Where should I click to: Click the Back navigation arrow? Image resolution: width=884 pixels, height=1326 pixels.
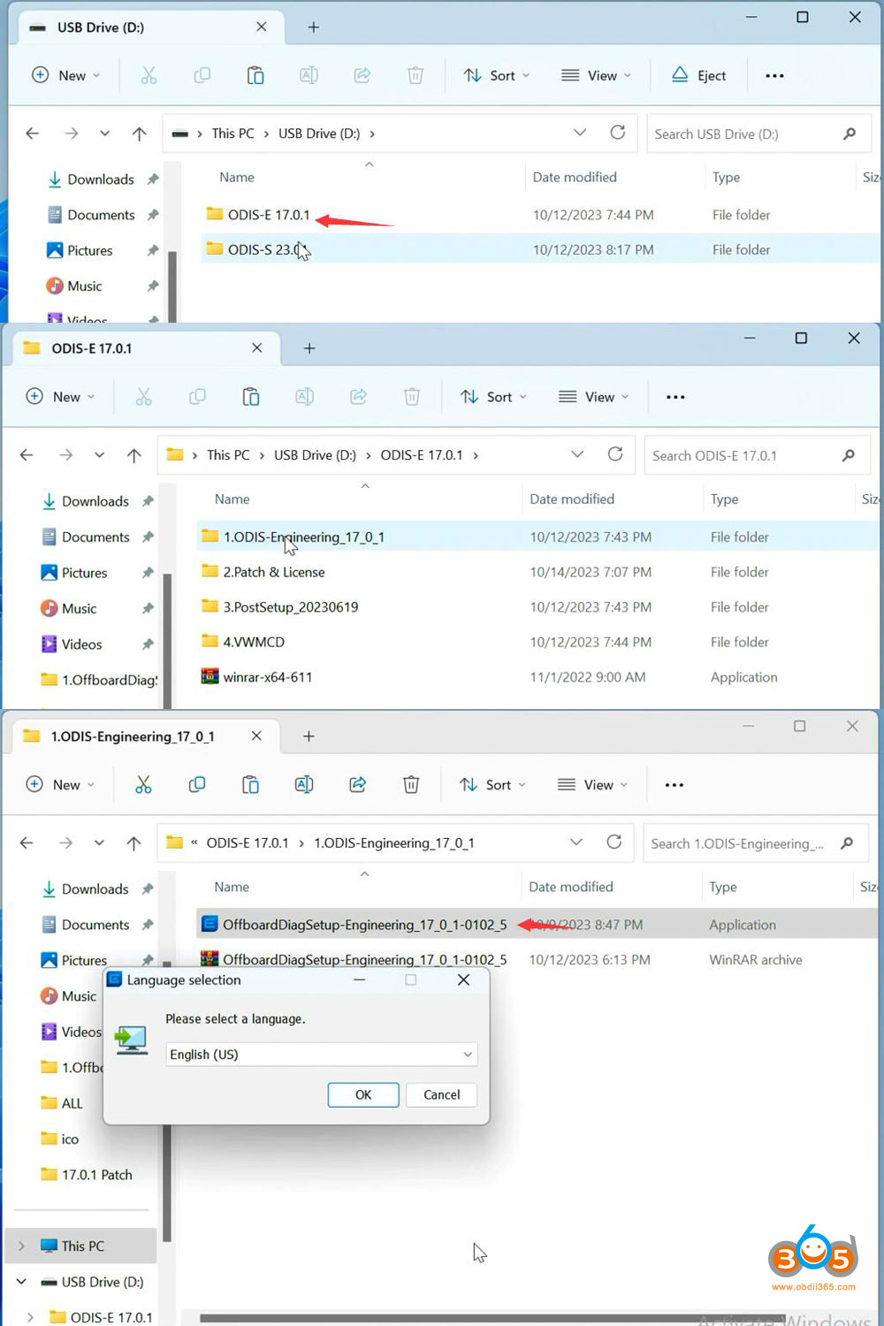[32, 133]
